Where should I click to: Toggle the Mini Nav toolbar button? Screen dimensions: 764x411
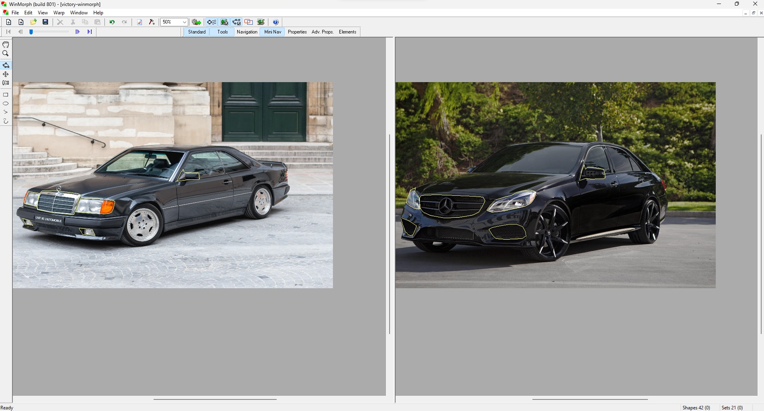point(273,32)
